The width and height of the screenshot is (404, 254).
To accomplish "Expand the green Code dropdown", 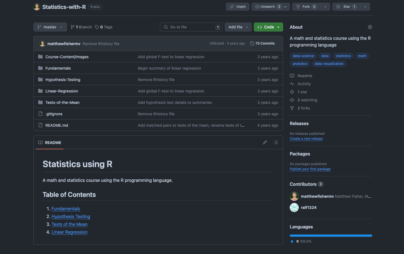I will coord(268,27).
